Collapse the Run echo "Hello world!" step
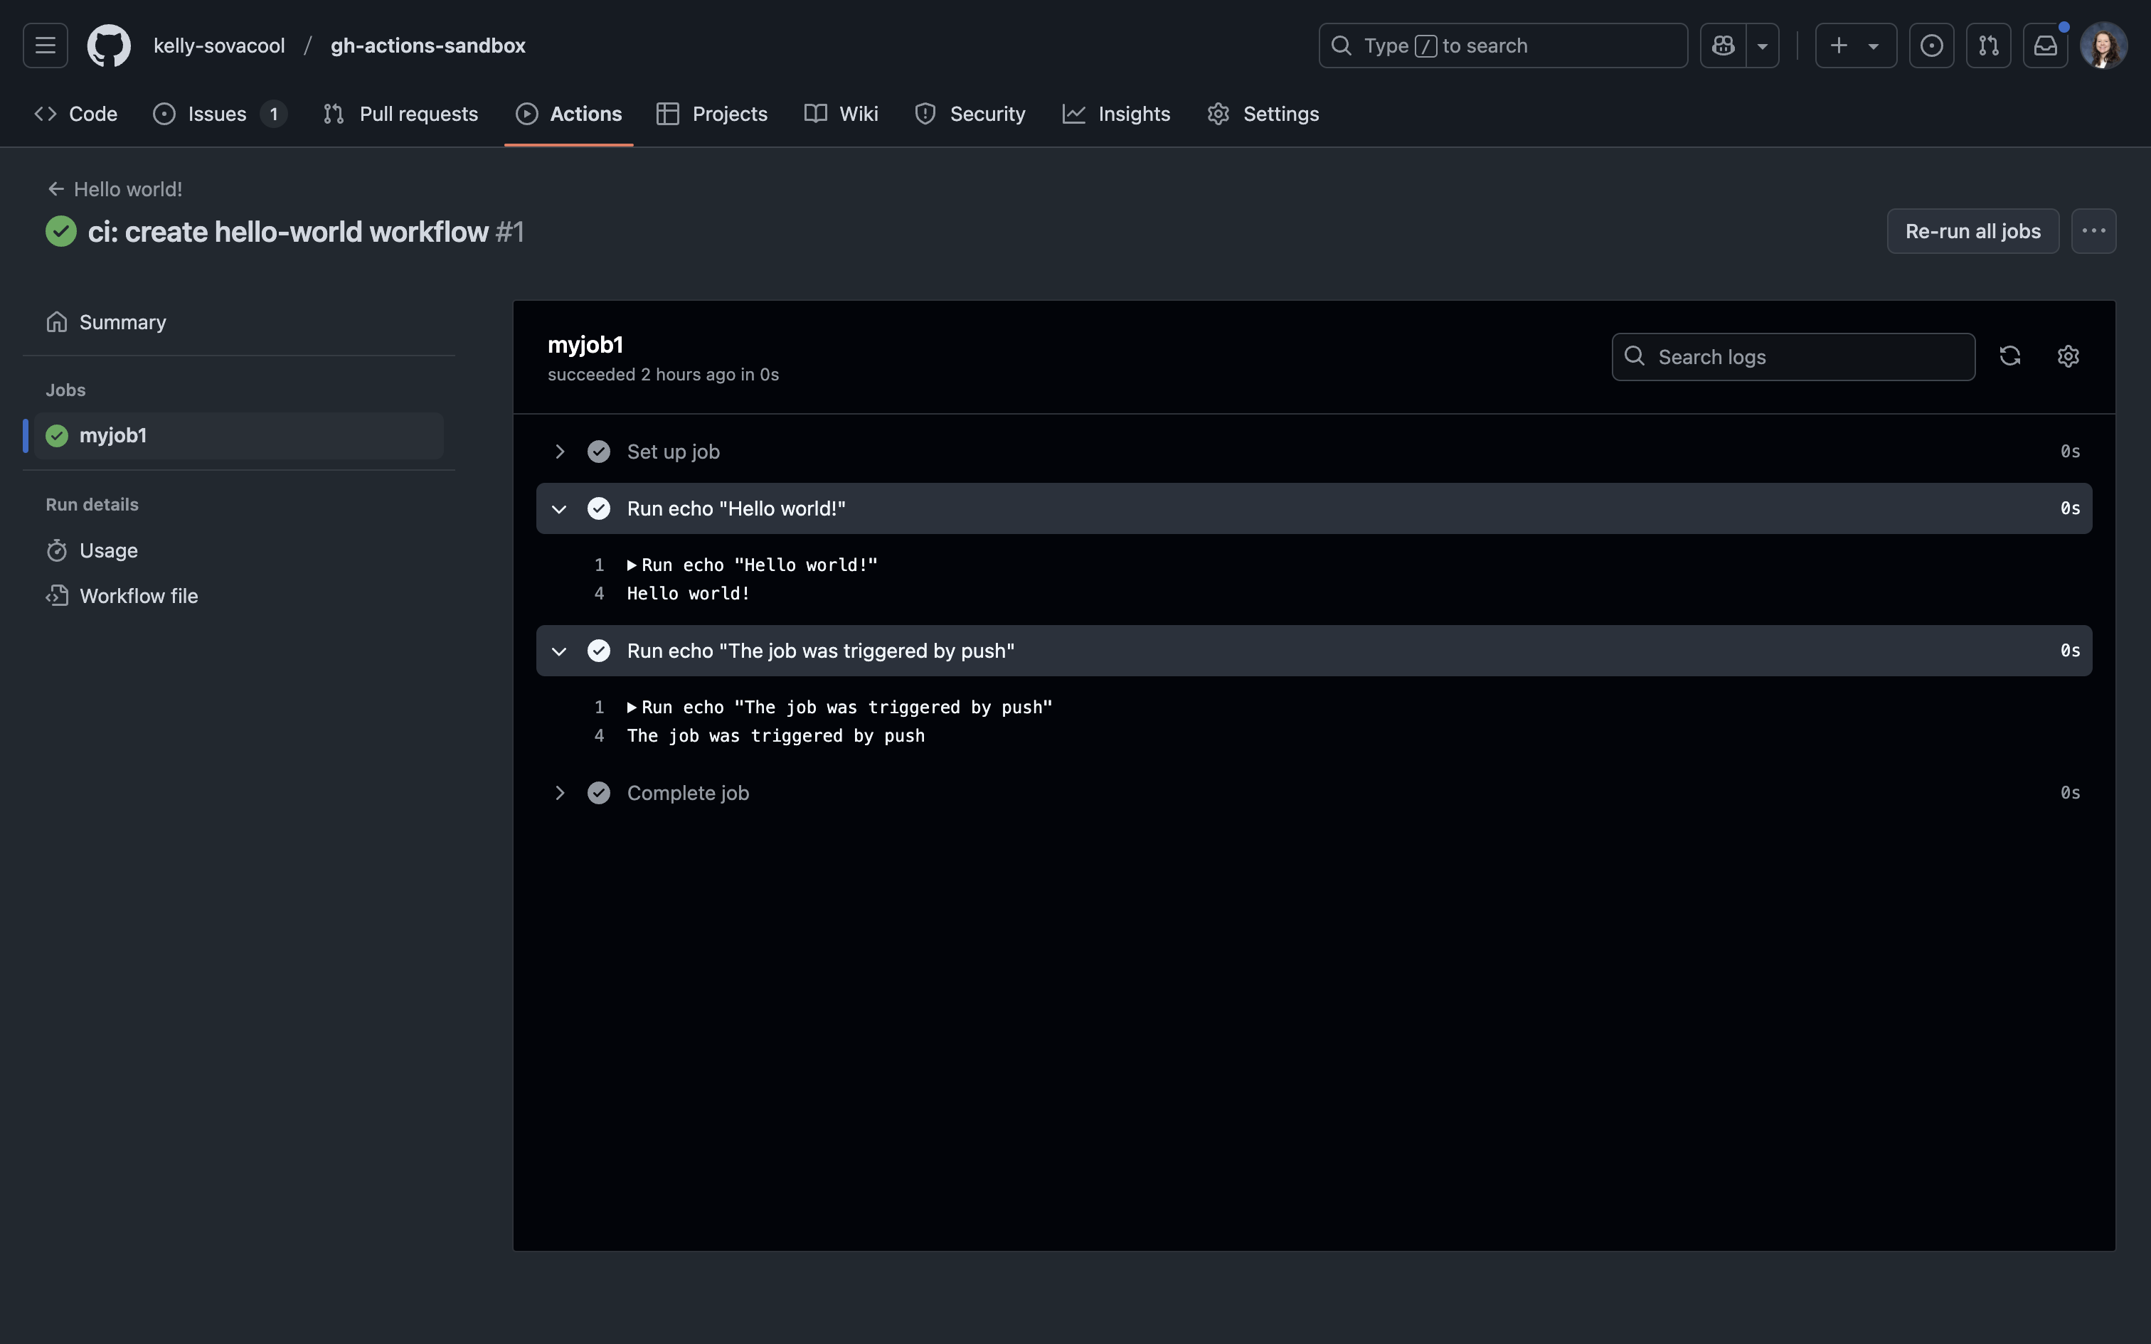The height and width of the screenshot is (1344, 2151). [x=559, y=508]
